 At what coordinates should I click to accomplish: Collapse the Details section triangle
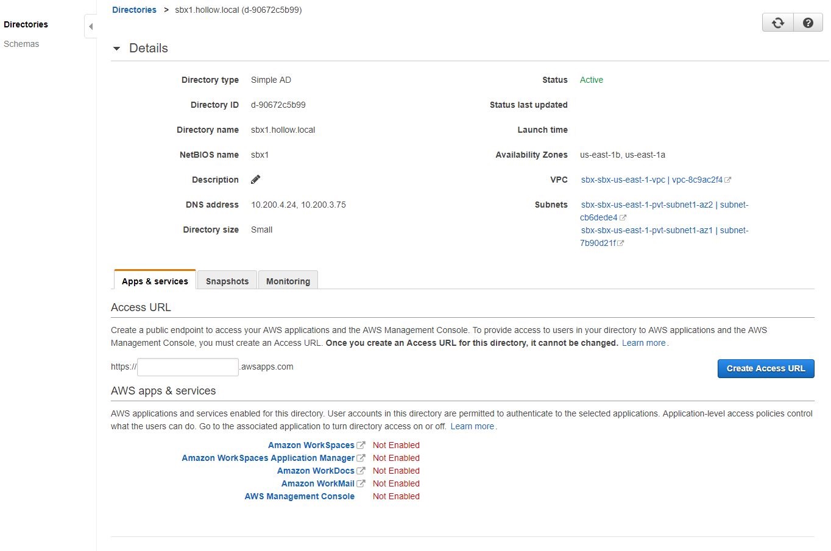pos(116,49)
